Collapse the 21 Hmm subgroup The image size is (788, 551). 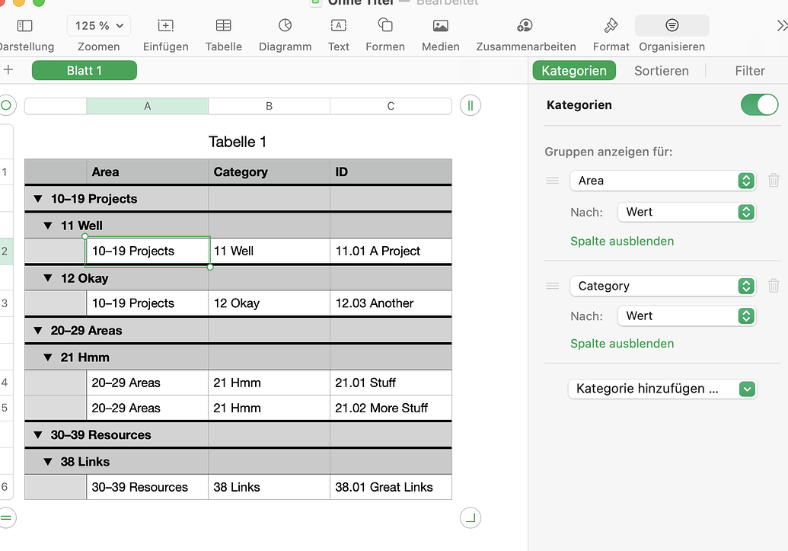tap(48, 357)
